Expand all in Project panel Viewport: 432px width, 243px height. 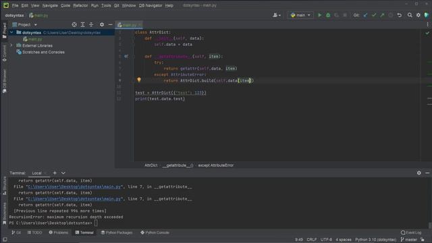pos(82,24)
